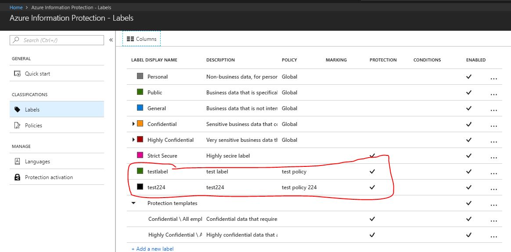Click the green Public label swatch
This screenshot has width=511, height=252.
(x=140, y=92)
